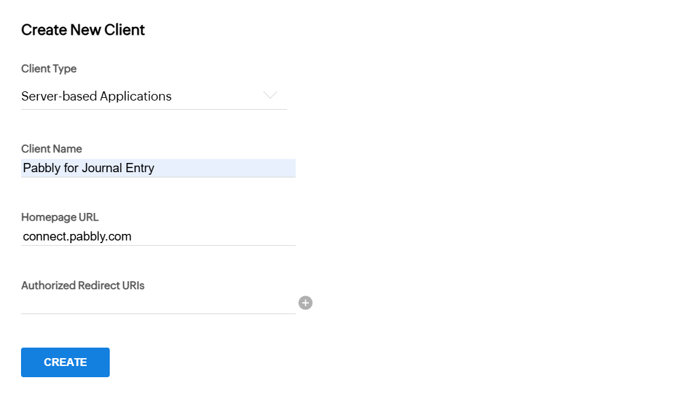Click the Client Name label
The height and width of the screenshot is (412, 682).
tap(51, 149)
